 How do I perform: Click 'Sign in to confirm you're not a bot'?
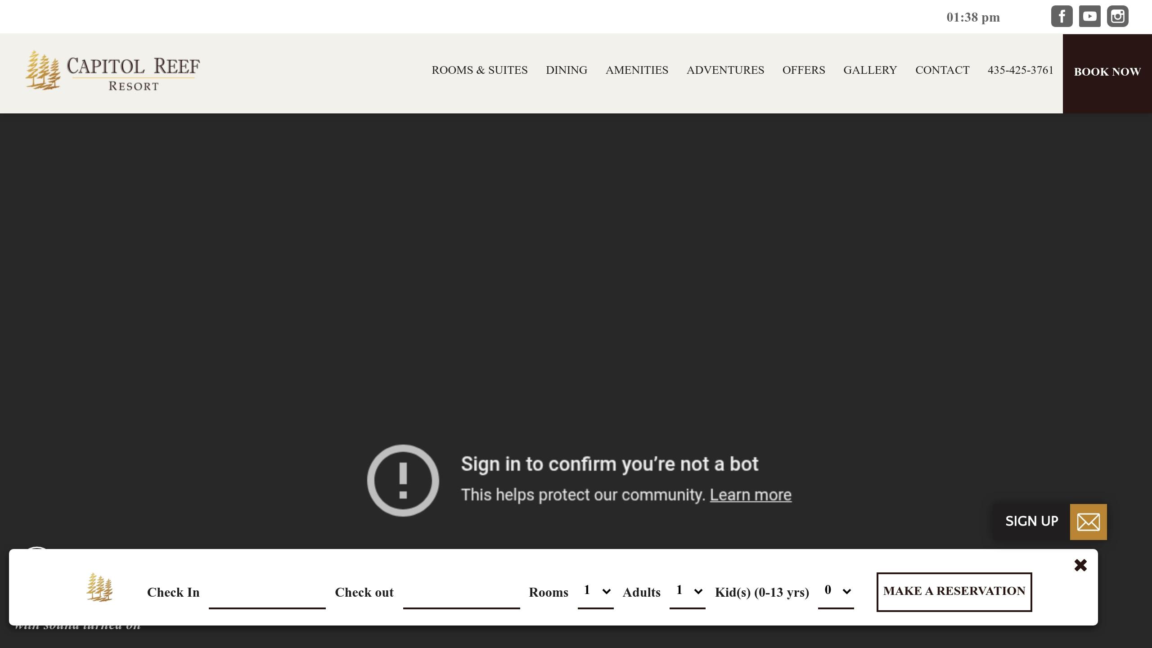tap(610, 464)
